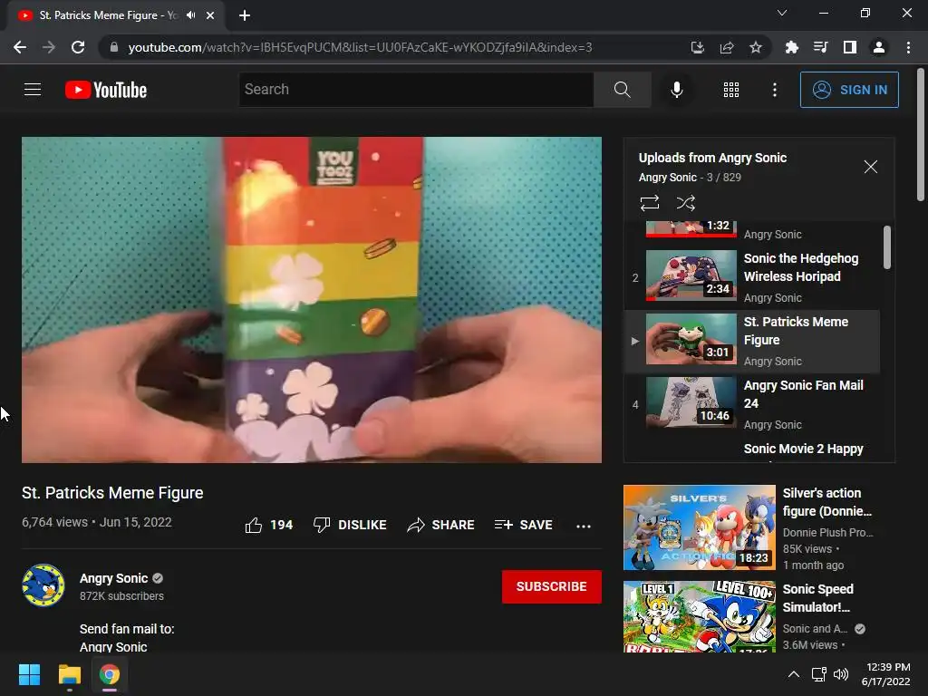Go forward in browser history

[49, 47]
